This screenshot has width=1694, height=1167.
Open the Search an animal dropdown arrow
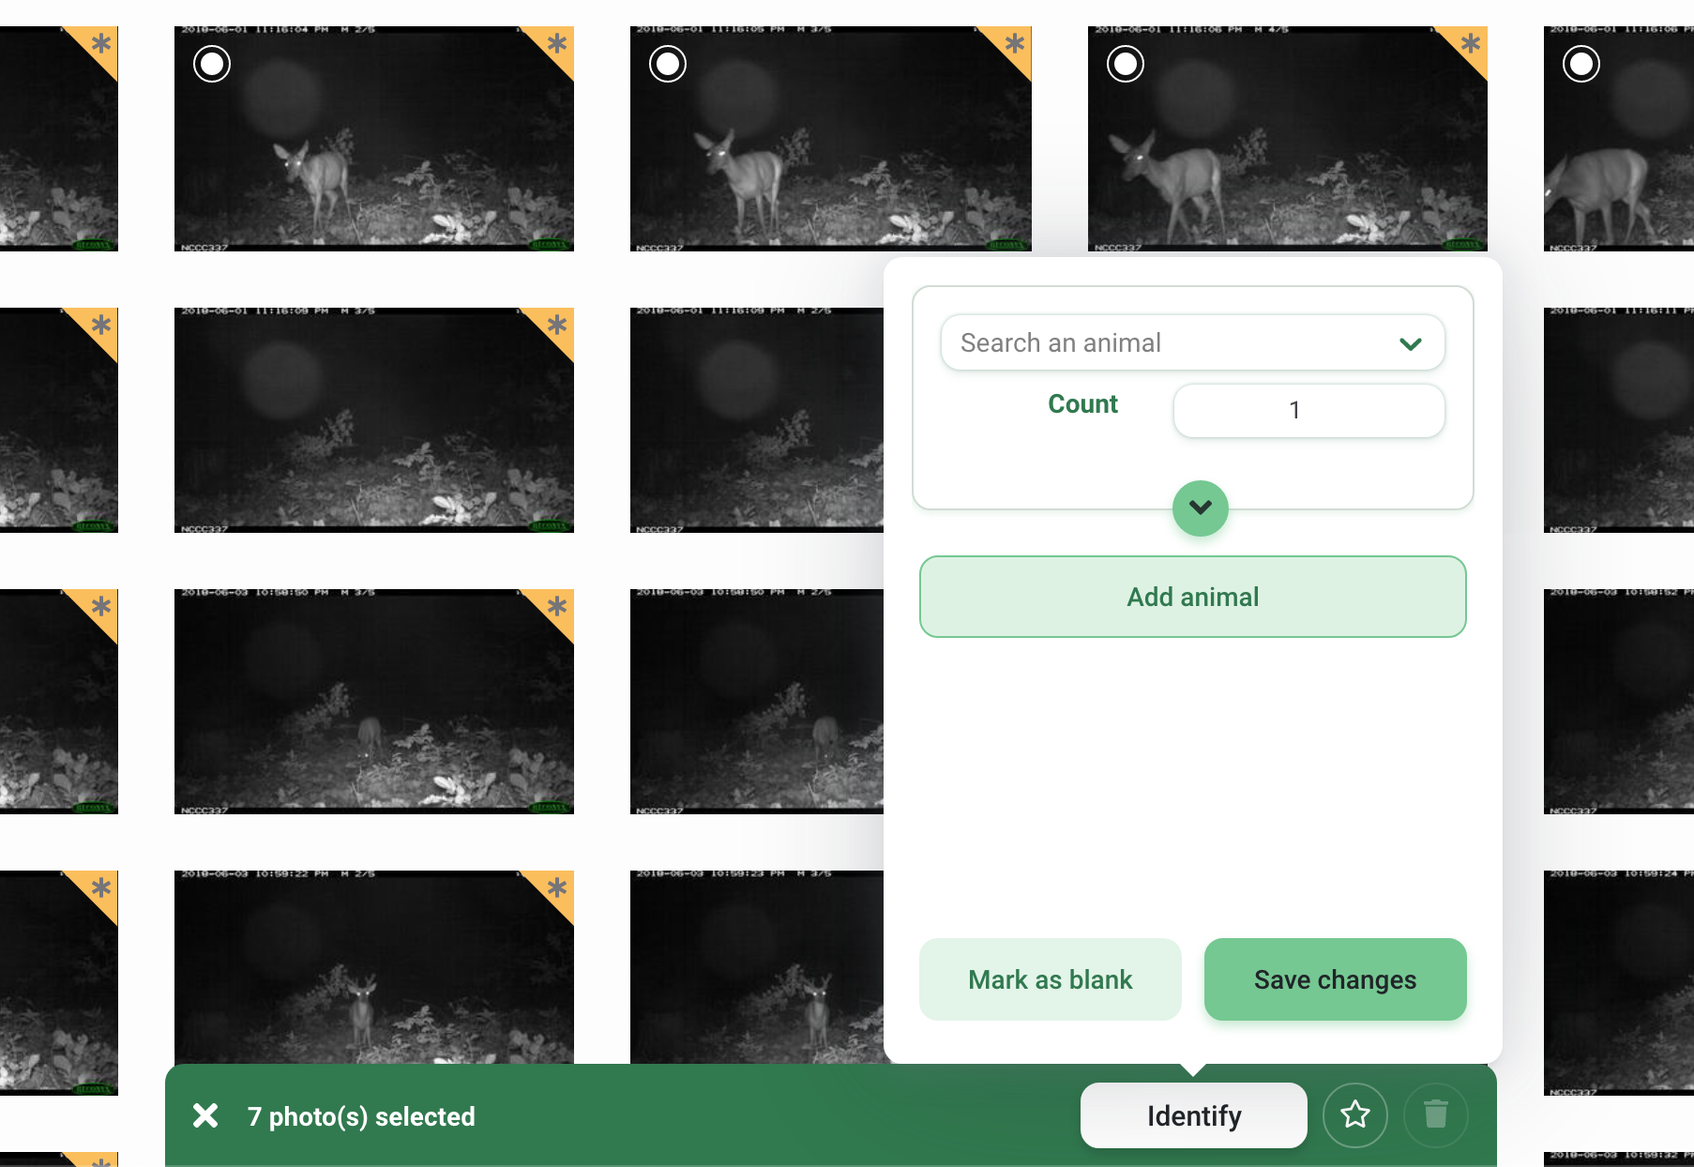(x=1411, y=343)
